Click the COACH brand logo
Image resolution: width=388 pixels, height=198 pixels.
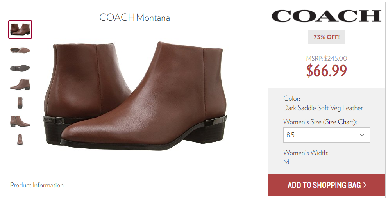point(327,16)
